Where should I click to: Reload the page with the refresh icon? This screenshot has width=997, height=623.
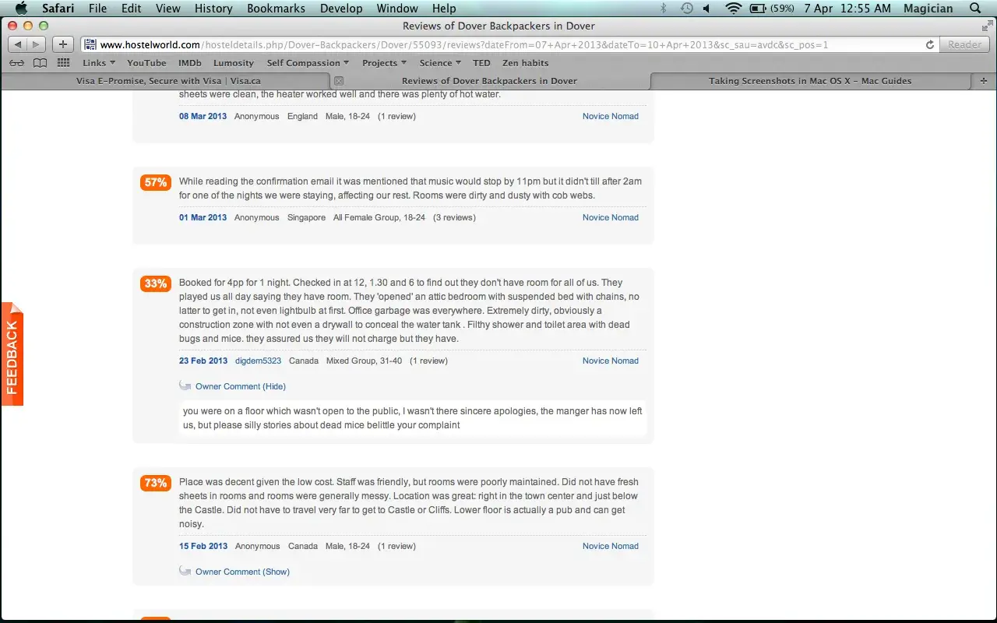[929, 45]
